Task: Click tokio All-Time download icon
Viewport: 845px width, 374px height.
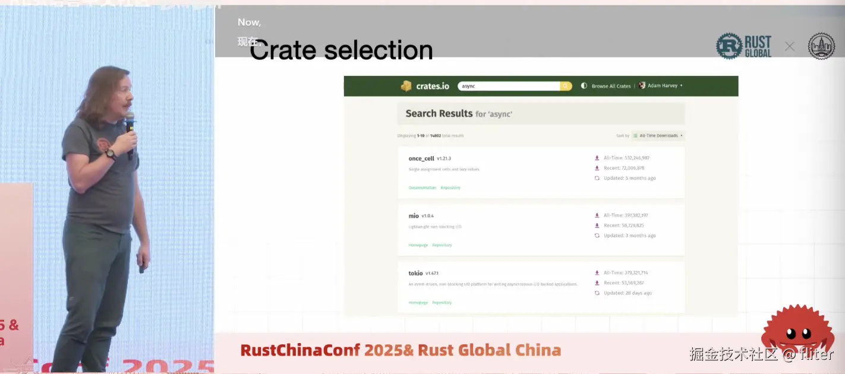Action: [597, 273]
